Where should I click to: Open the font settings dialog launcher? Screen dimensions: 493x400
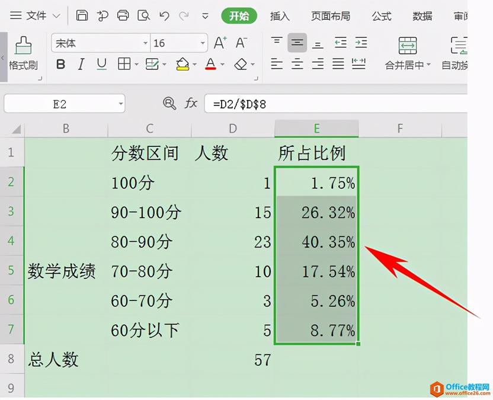click(x=256, y=78)
